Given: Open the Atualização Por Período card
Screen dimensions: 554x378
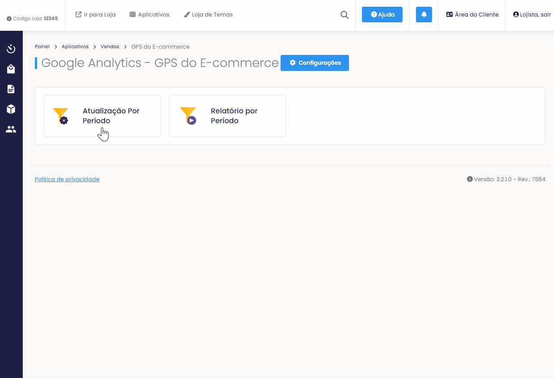Looking at the screenshot, I should tap(102, 116).
